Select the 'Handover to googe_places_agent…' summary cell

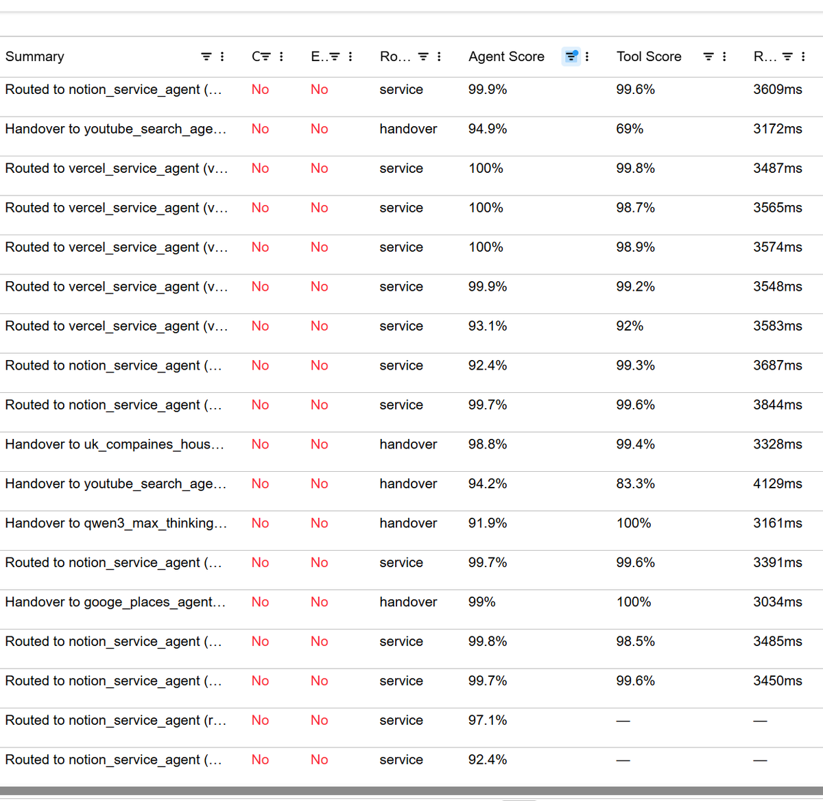tap(115, 602)
